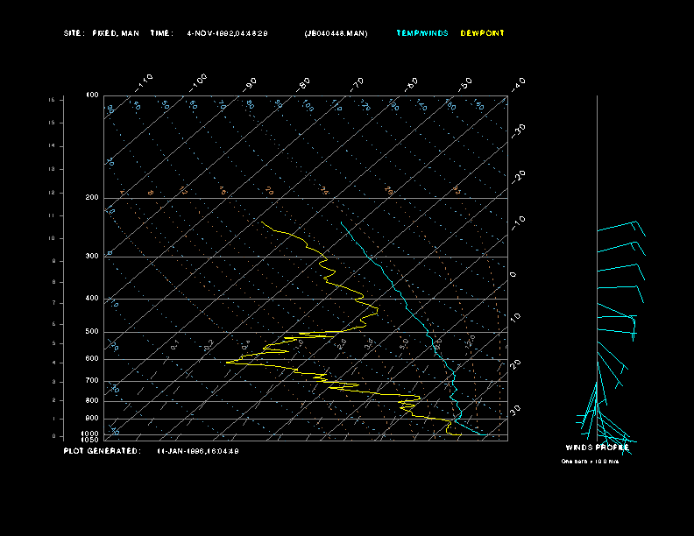Click the 'One barb = 10.0 m/s' note
The height and width of the screenshot is (536, 694).
[x=590, y=462]
